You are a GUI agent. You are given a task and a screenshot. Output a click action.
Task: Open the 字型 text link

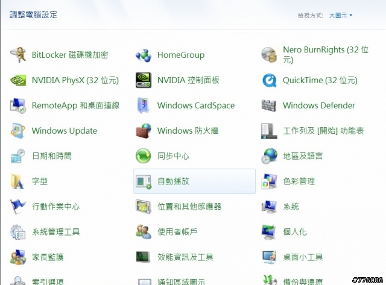point(40,181)
